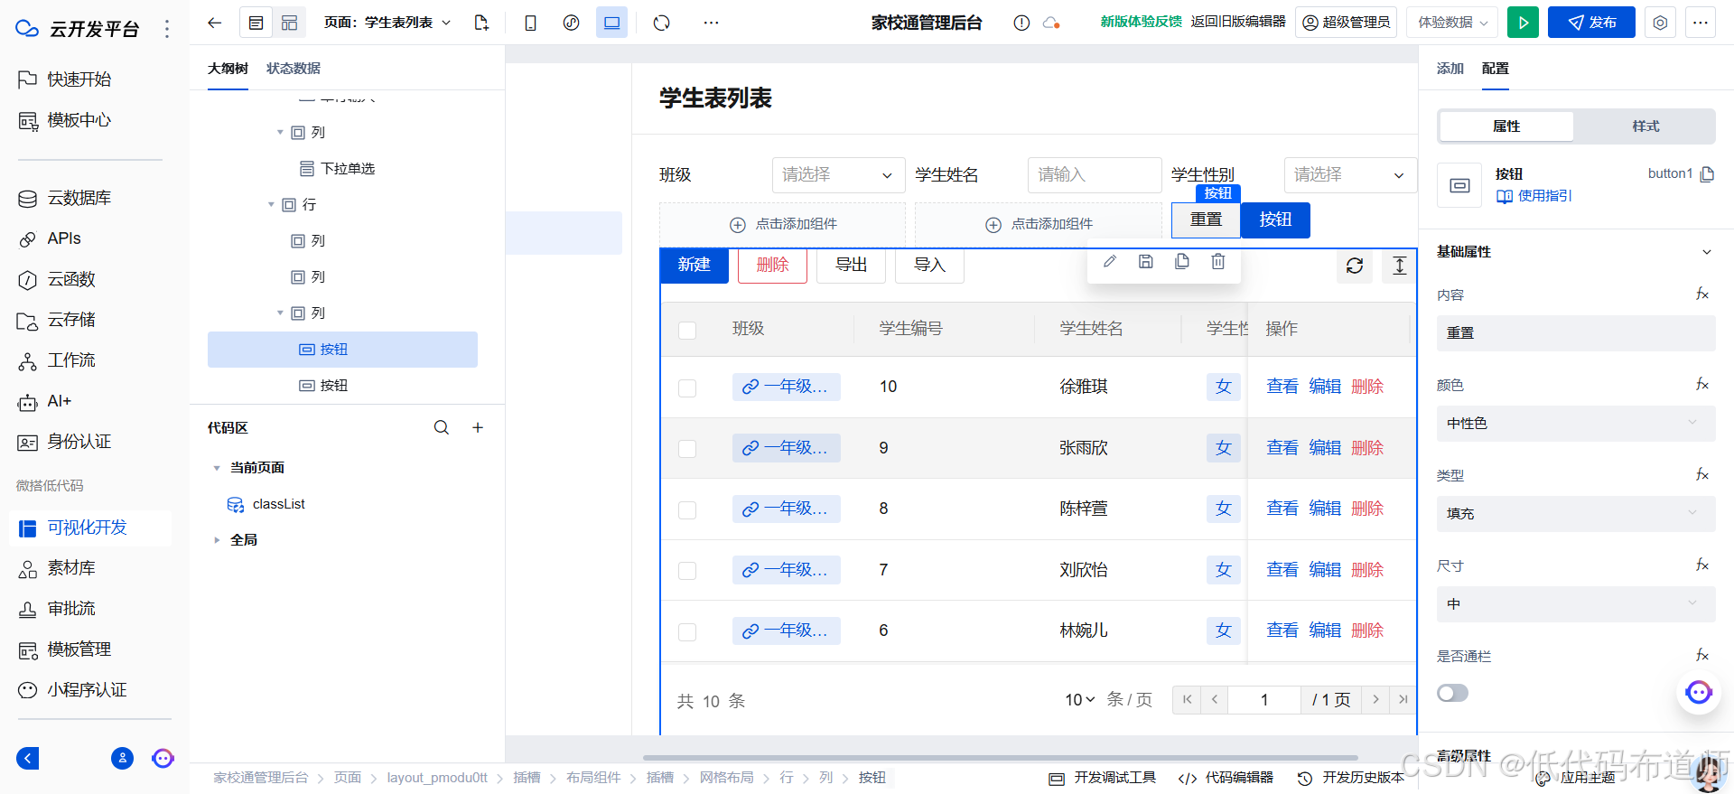This screenshot has height=794, width=1734.
Task: Collapse the left sidebar arrow button
Action: (x=28, y=758)
